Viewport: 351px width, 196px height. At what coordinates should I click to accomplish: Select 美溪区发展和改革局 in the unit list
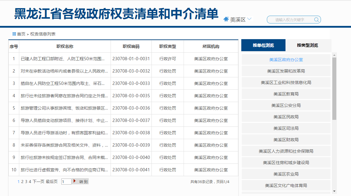[286, 71]
